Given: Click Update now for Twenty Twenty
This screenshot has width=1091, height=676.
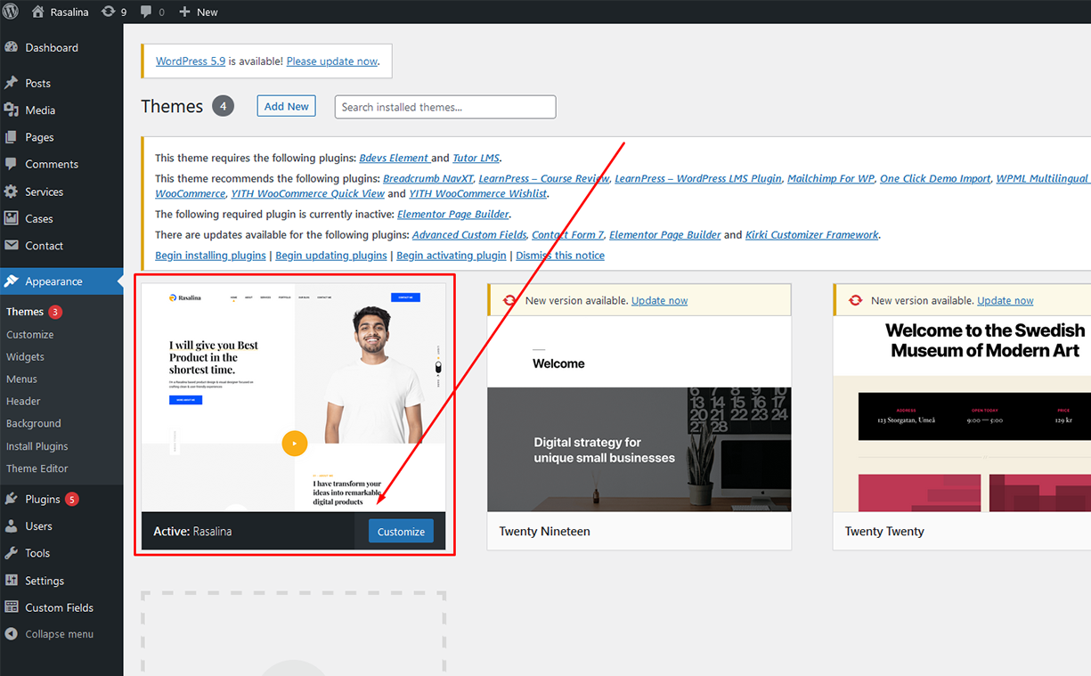Looking at the screenshot, I should pos(1006,301).
